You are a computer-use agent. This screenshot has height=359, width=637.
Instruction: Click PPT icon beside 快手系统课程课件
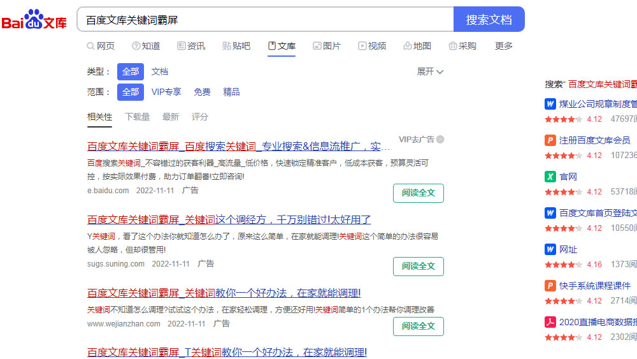(x=550, y=286)
